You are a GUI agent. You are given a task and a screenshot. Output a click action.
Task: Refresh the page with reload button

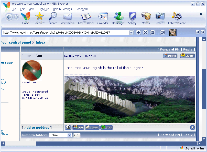pyautogui.click(x=152, y=33)
